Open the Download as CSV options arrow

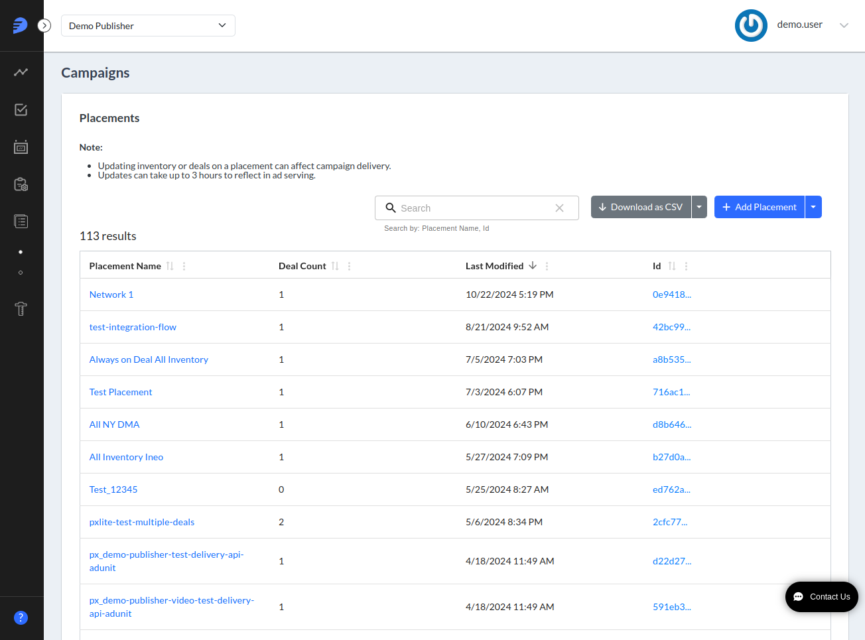pos(699,207)
